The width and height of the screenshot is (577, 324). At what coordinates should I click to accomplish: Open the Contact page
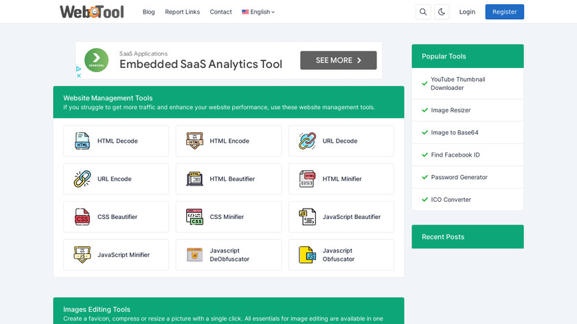tap(220, 12)
